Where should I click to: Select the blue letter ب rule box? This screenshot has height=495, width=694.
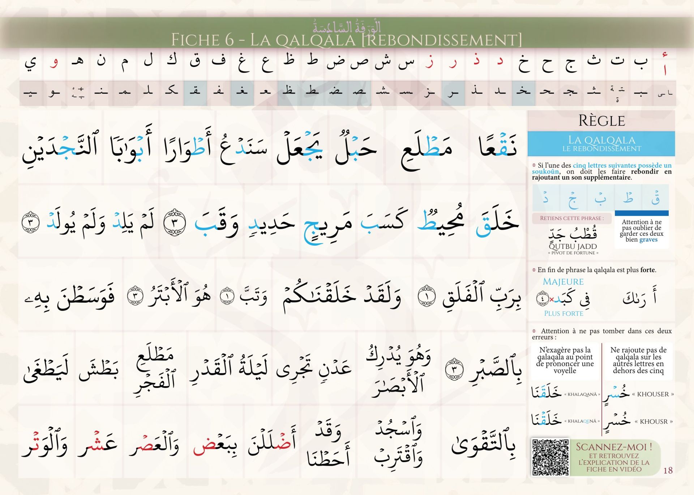click(x=600, y=198)
